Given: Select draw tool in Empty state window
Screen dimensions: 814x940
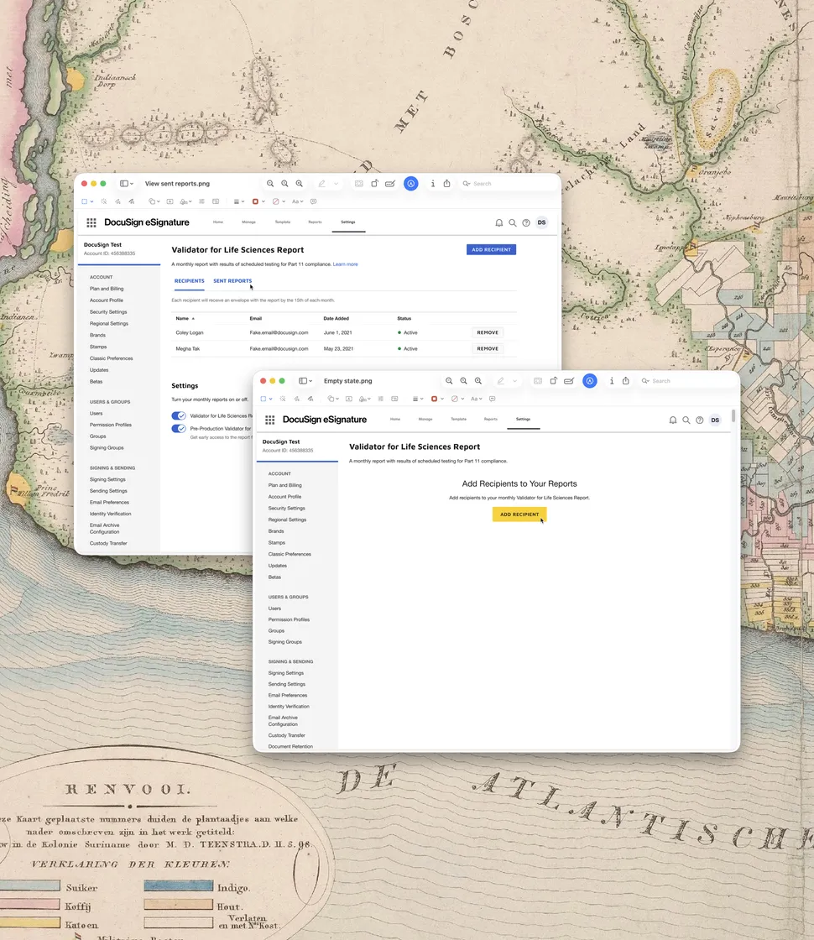Looking at the screenshot, I should pos(310,399).
